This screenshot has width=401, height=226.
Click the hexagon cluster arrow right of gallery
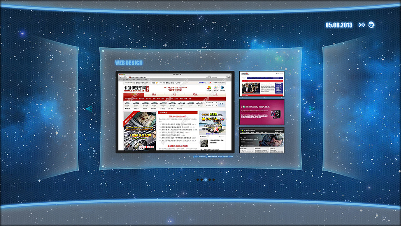coord(312,109)
